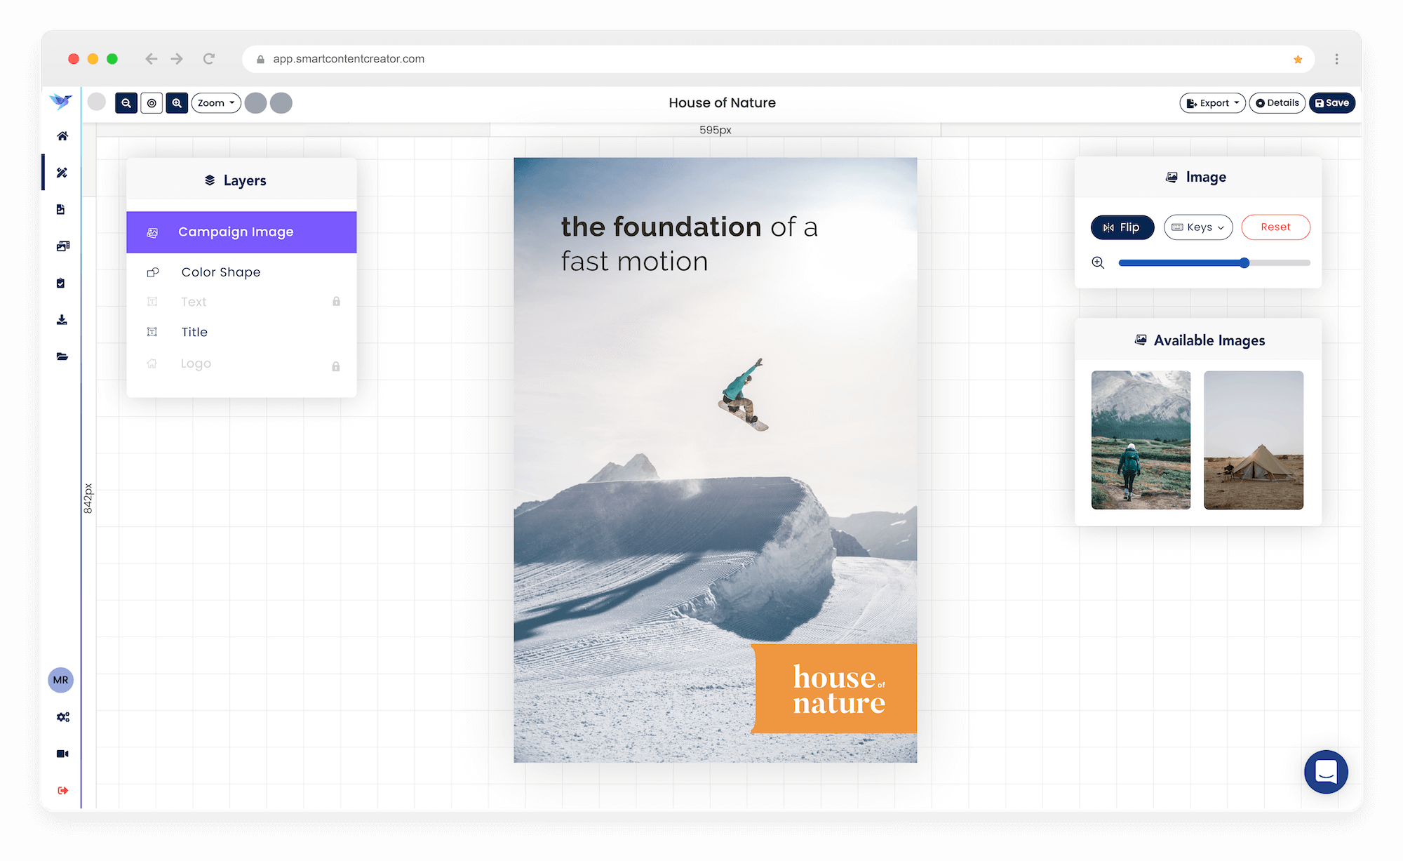The height and width of the screenshot is (861, 1403).
Task: Select the Title layer
Action: (x=194, y=332)
